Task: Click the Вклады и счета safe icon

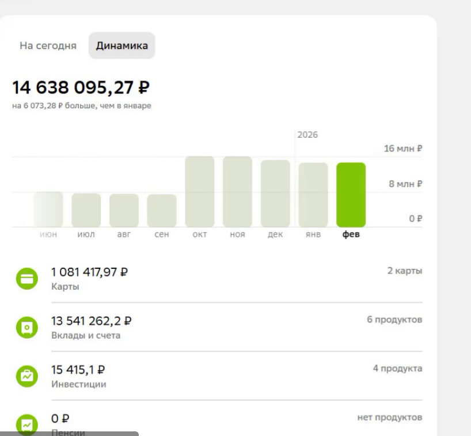Action: 26,327
